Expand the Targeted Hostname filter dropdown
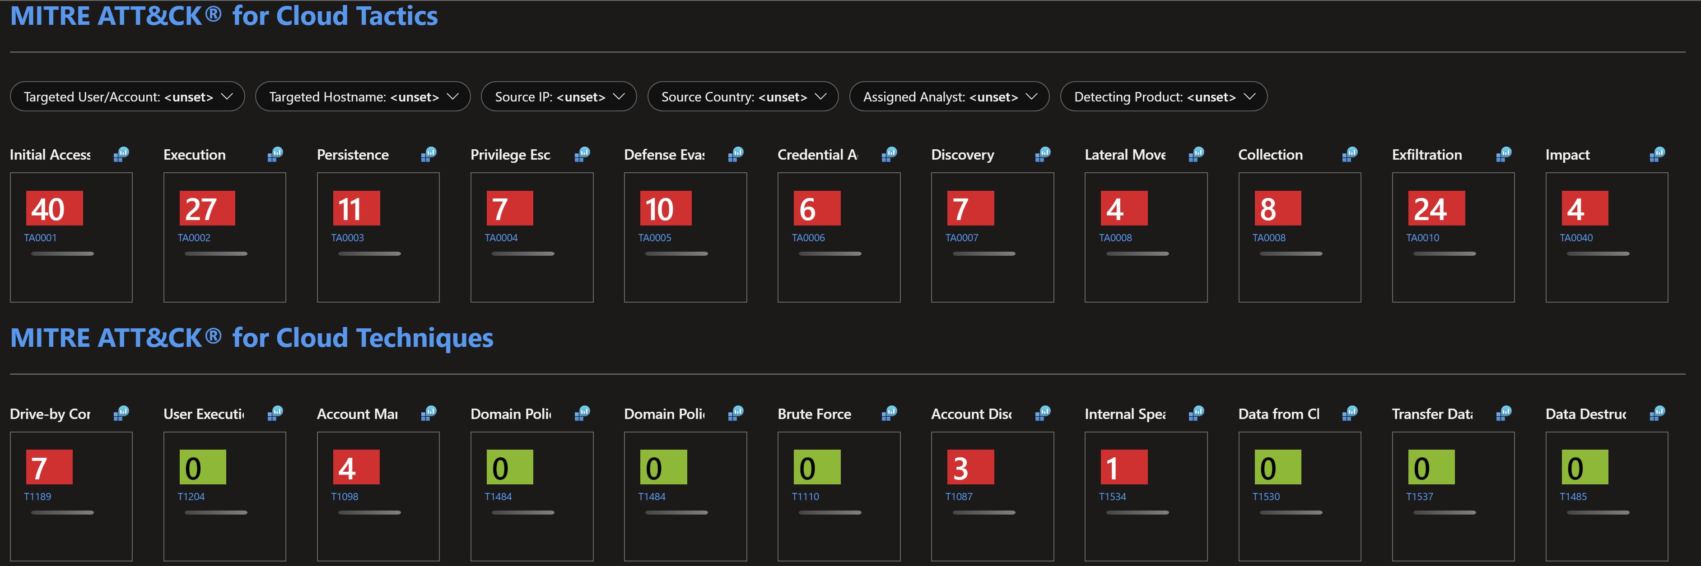The width and height of the screenshot is (1701, 566). point(363,97)
